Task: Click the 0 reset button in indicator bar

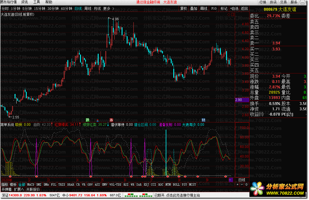Action: (x=246, y=185)
